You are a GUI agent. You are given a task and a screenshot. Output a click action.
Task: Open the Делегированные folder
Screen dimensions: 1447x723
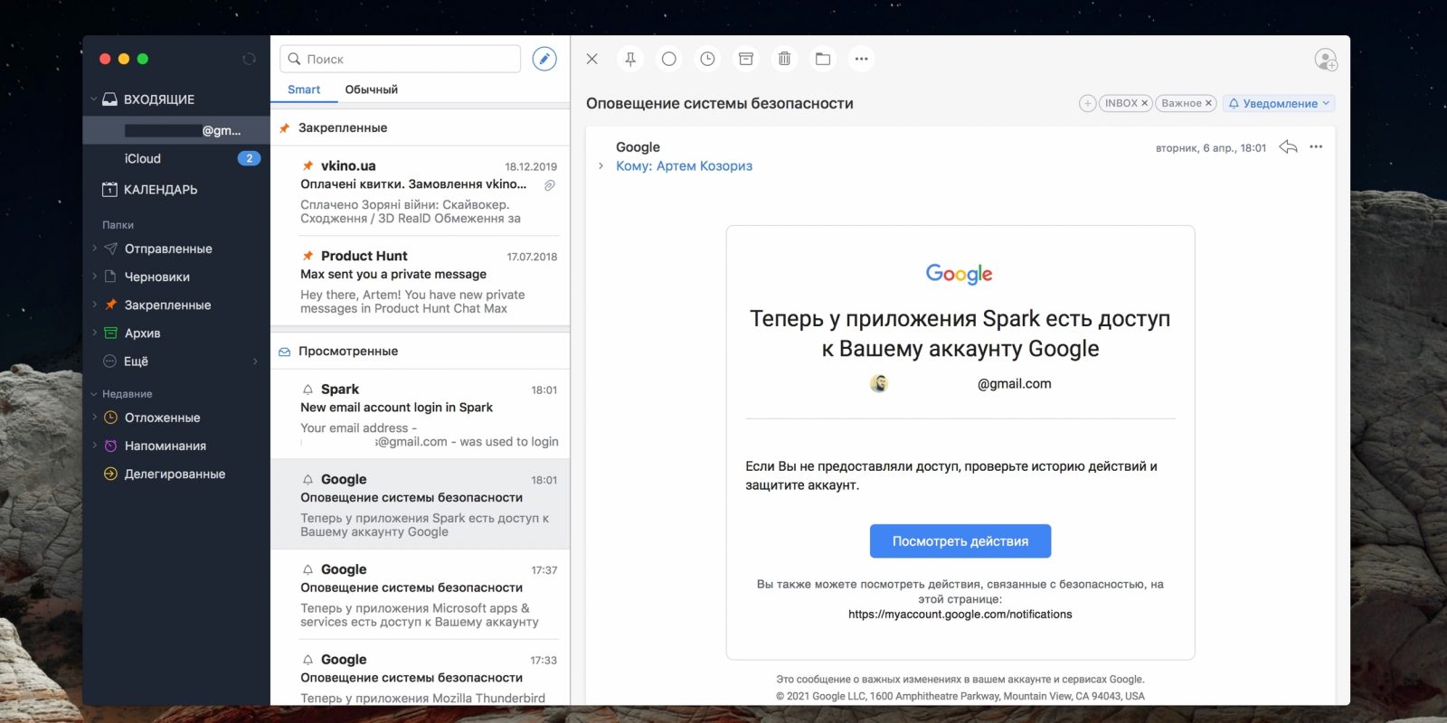pos(175,474)
